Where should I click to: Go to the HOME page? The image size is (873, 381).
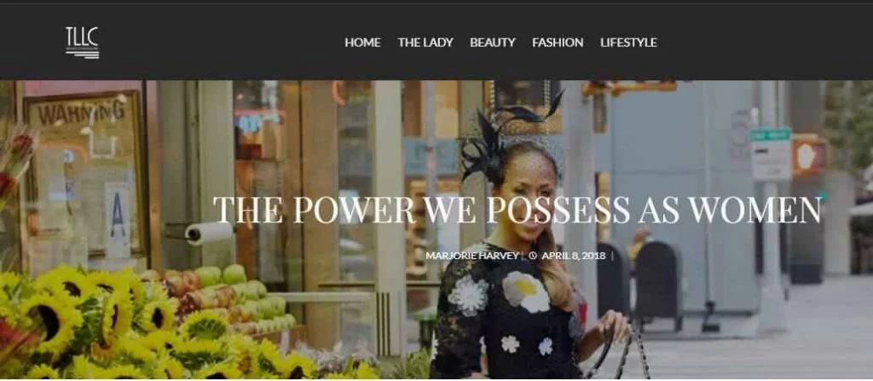pos(363,43)
